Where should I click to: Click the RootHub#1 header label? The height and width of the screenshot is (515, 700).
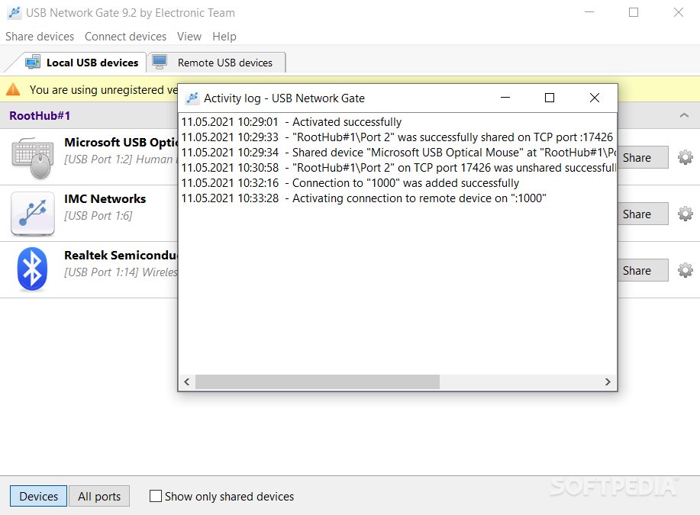coord(40,115)
